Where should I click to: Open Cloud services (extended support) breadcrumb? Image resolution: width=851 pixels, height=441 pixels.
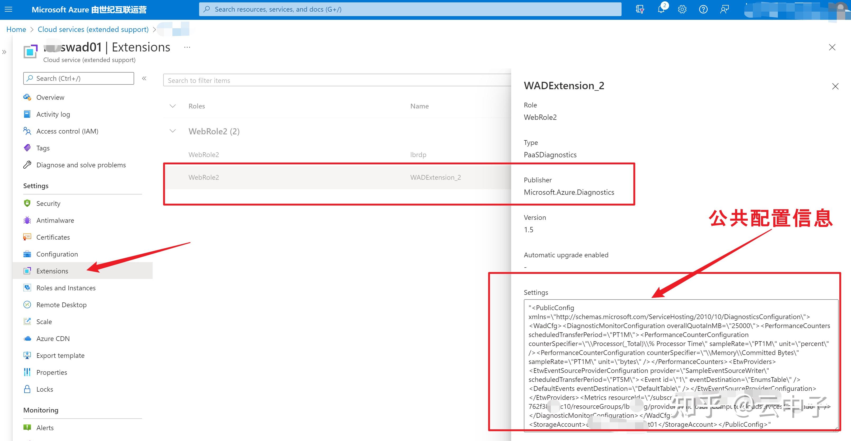(93, 29)
